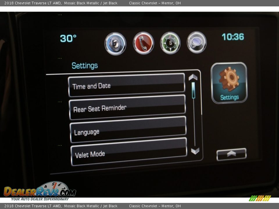Screen dimensions: 279x209
Task: Expand the tray with the up-arrow button
Action: (x=231, y=154)
